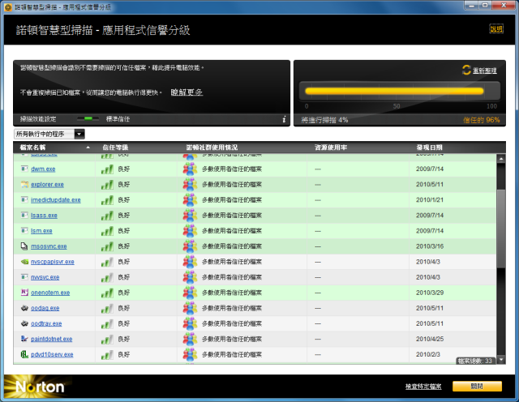Open the oodag.exe file link
Image resolution: width=519 pixels, height=402 pixels.
pos(45,308)
